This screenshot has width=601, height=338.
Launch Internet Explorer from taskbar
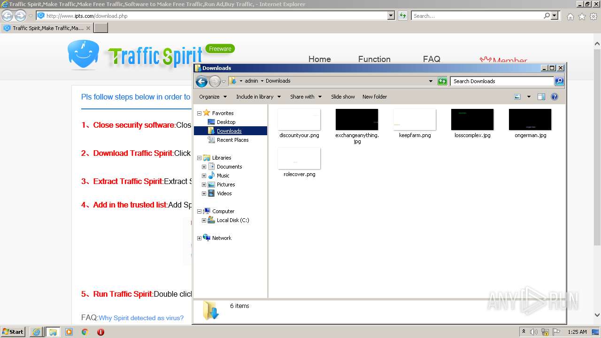[36, 332]
